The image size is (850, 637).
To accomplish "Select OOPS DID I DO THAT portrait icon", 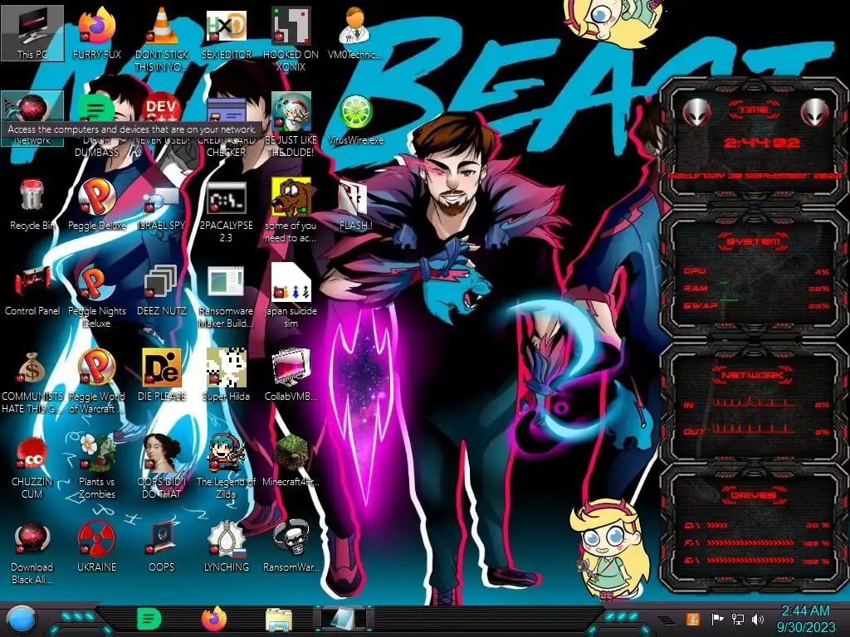I will pos(162,467).
